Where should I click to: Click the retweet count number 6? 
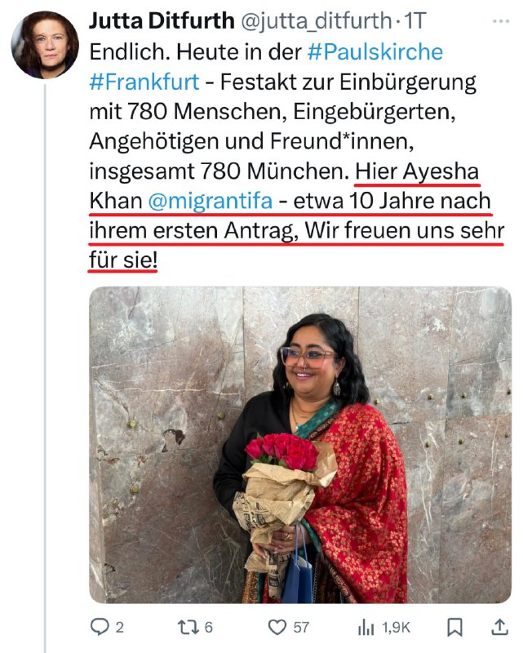pos(209,627)
